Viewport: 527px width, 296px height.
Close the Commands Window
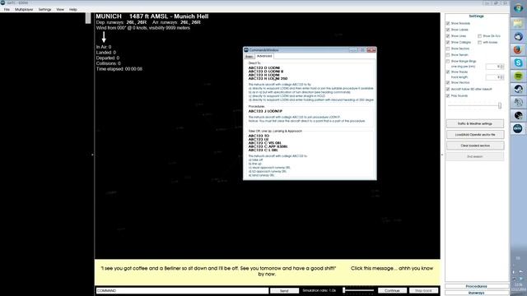(371, 50)
